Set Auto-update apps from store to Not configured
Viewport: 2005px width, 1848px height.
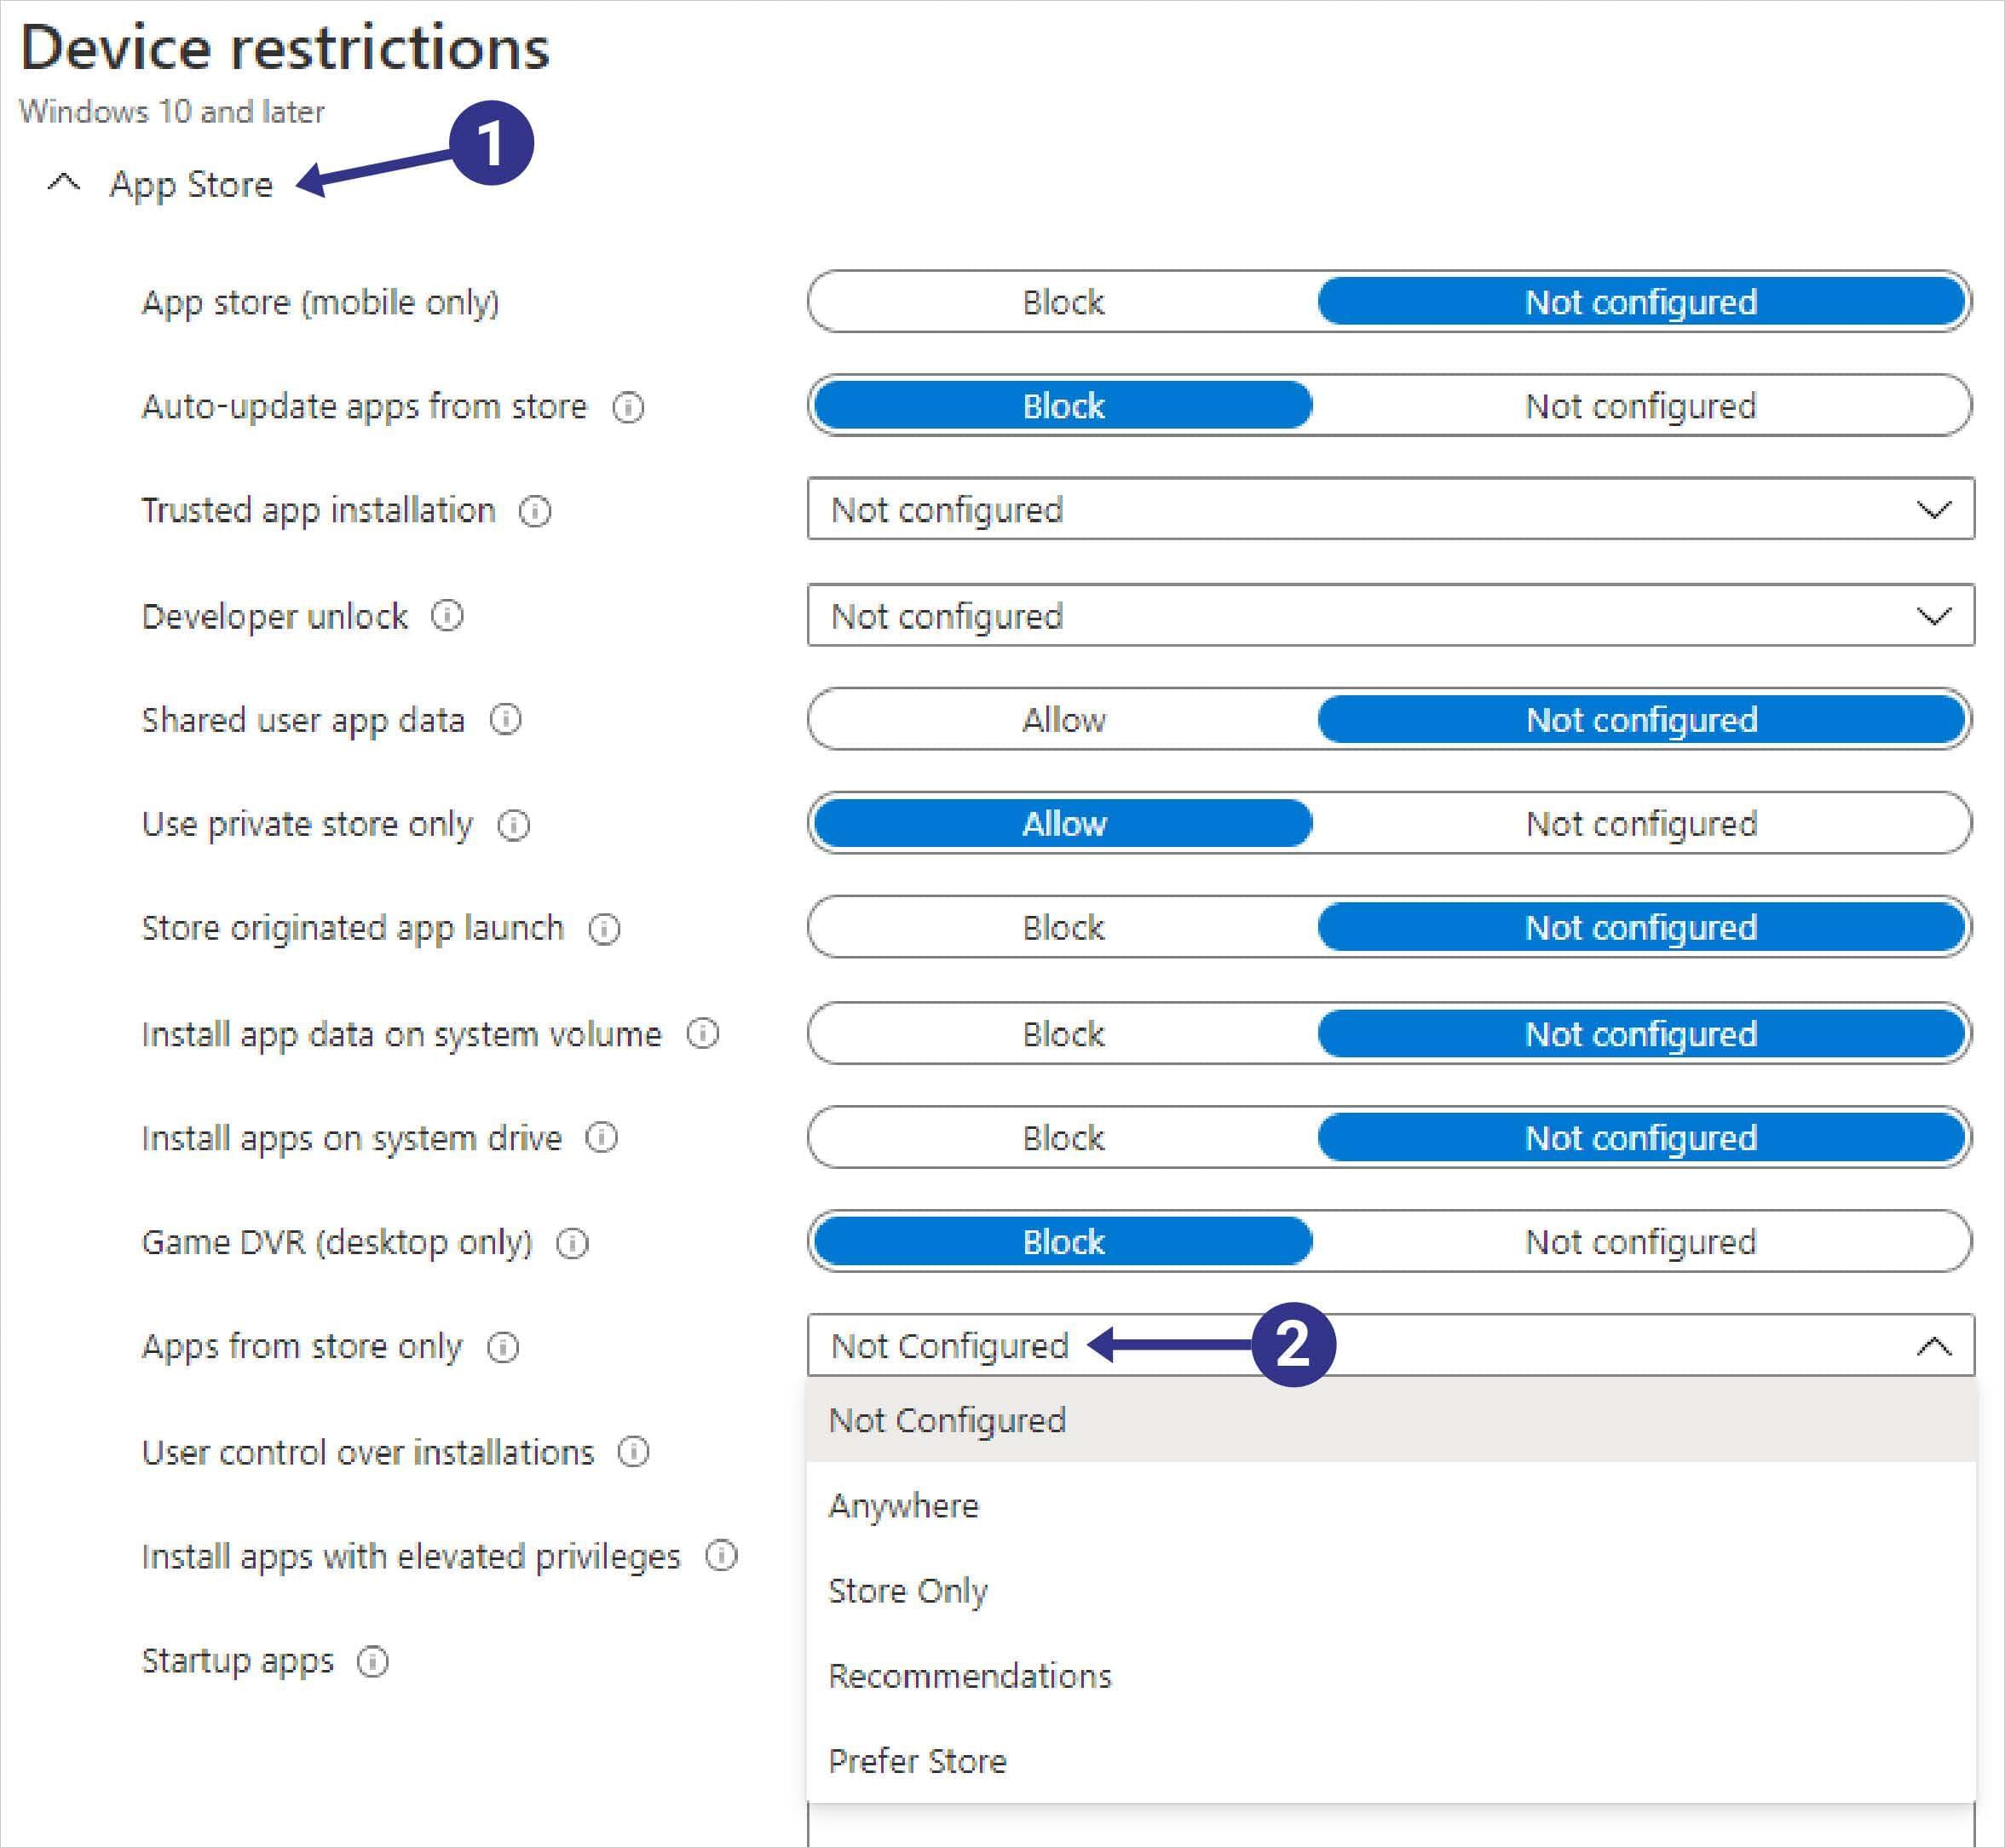(1641, 406)
